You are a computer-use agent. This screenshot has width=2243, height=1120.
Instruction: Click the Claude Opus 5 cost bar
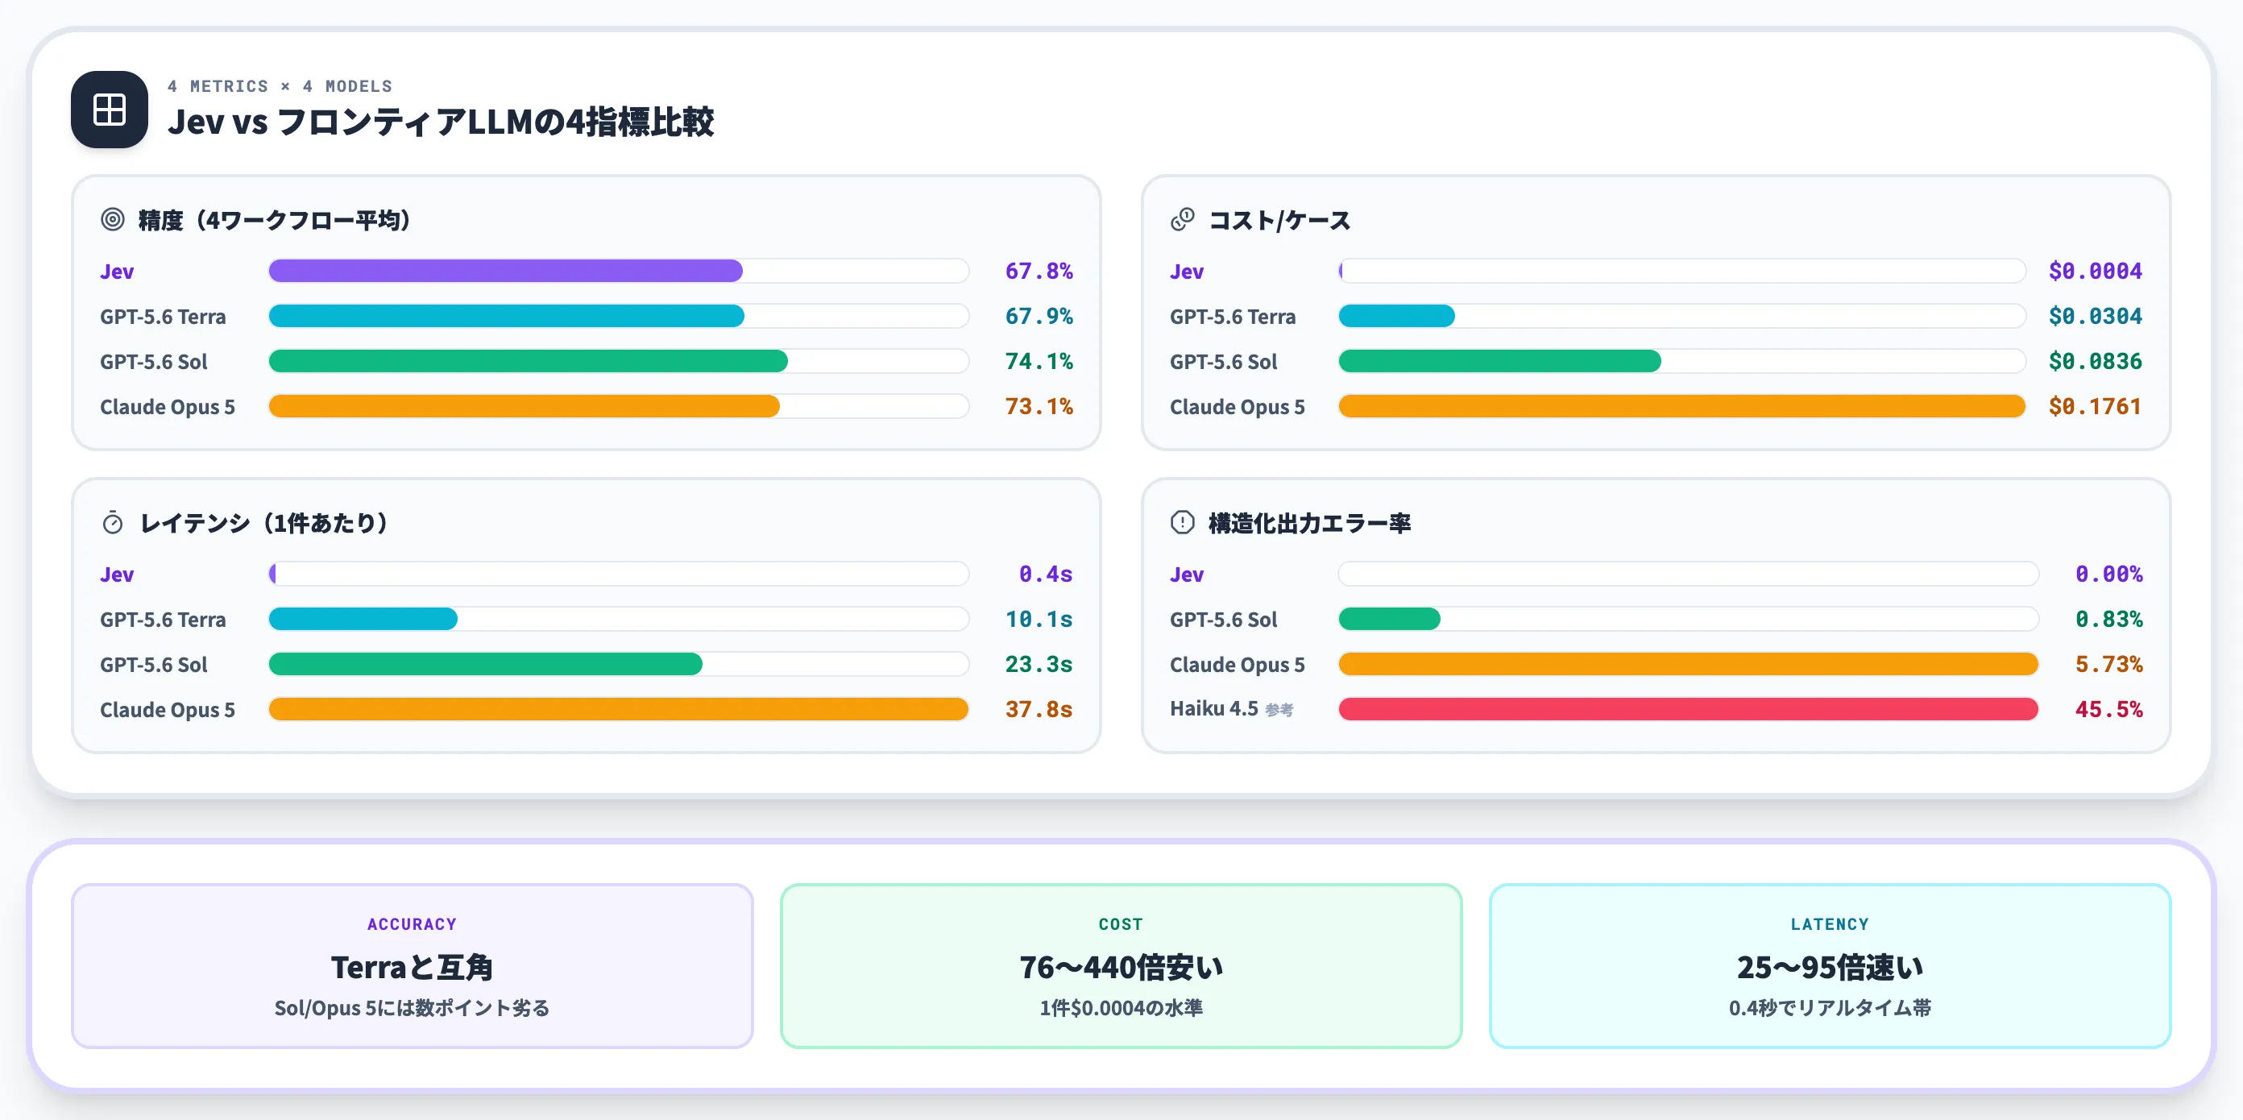(1681, 406)
